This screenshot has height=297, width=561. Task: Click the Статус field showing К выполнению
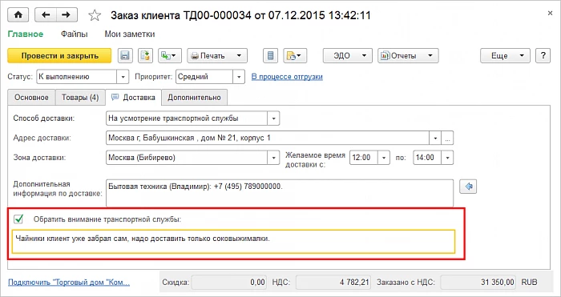coord(77,77)
